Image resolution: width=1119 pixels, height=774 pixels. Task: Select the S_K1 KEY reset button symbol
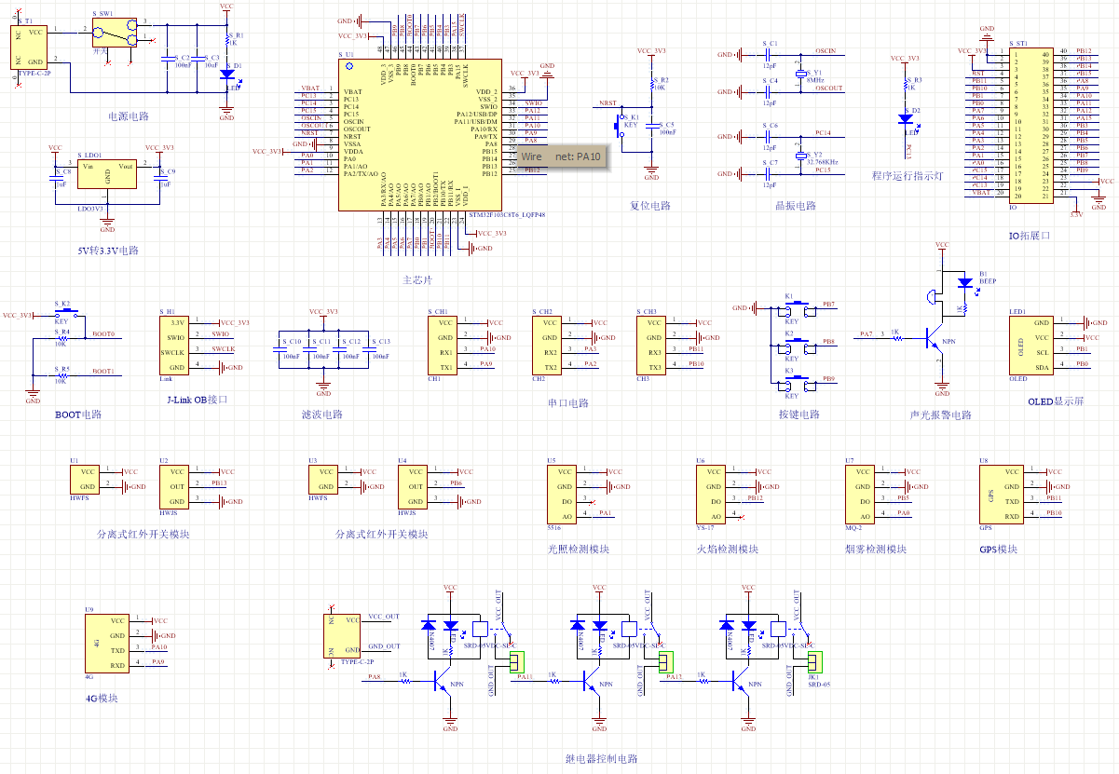[620, 126]
